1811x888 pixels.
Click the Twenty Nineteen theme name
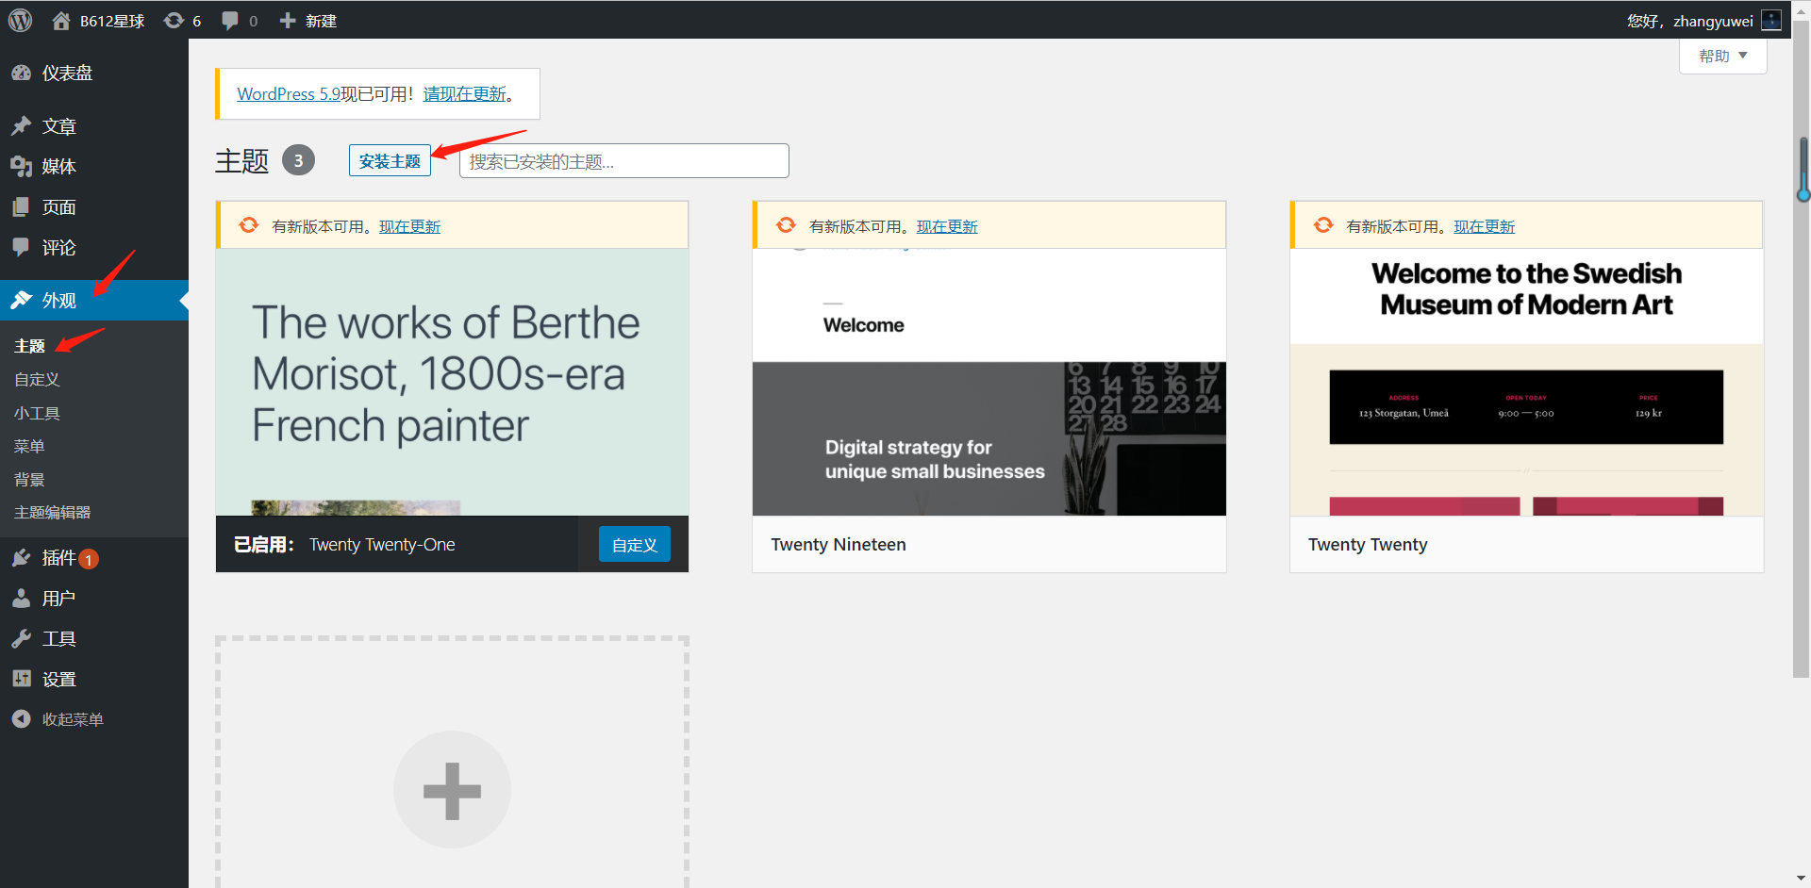point(838,545)
